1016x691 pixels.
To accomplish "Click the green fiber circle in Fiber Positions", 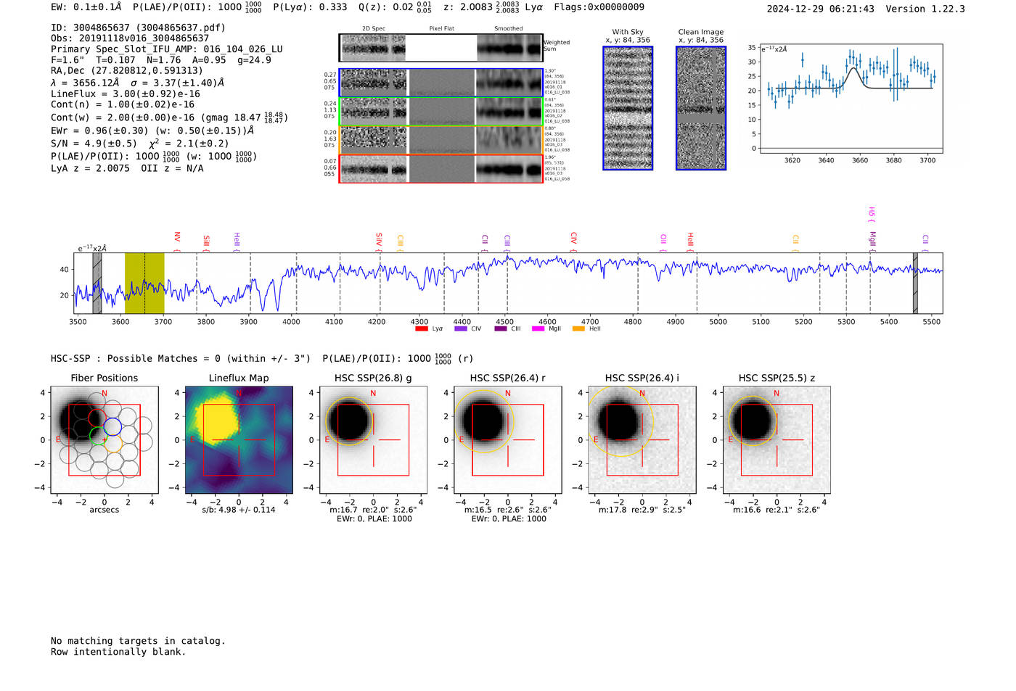I will tap(99, 436).
